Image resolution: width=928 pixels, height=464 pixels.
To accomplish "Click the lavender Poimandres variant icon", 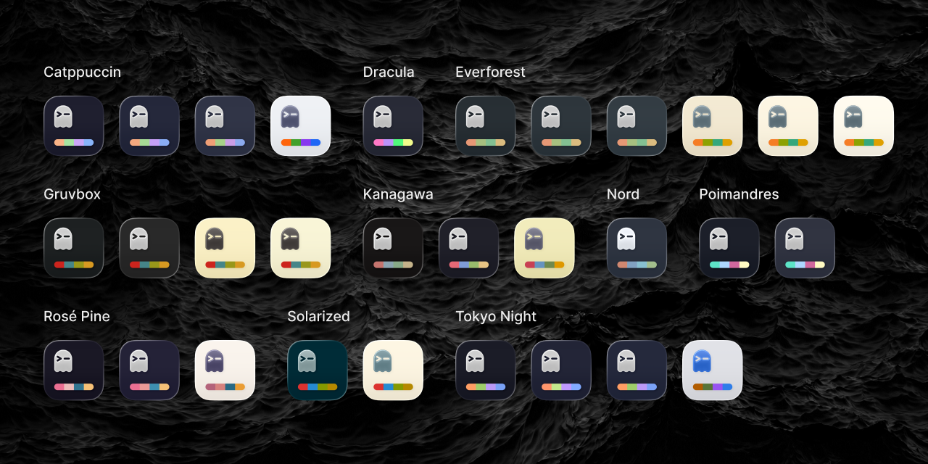I will pyautogui.click(x=805, y=248).
